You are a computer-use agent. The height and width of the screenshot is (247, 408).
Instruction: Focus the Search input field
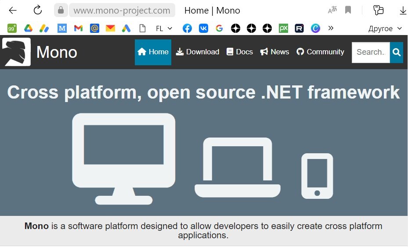[371, 53]
